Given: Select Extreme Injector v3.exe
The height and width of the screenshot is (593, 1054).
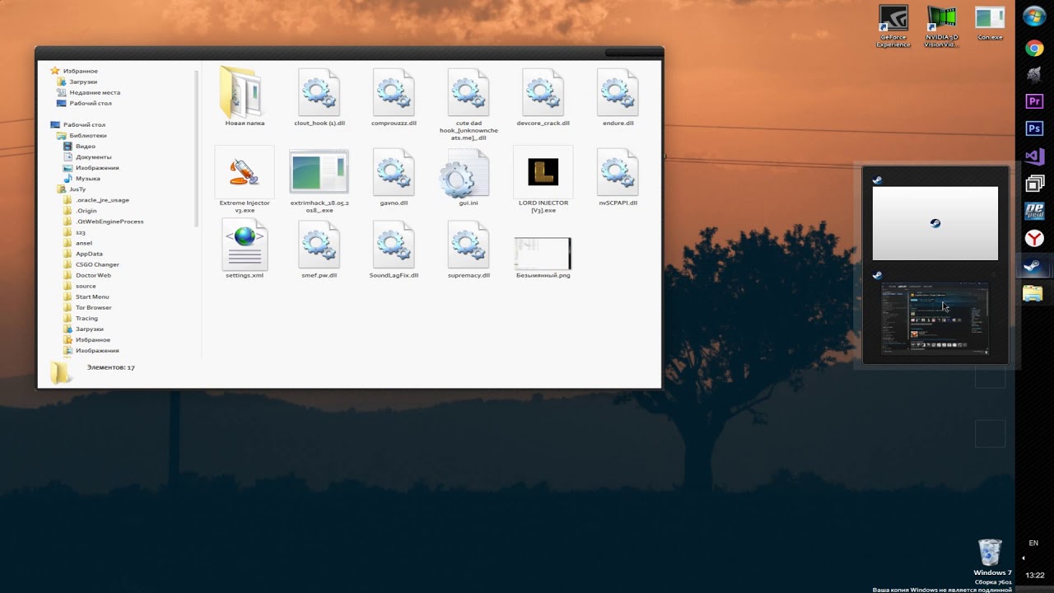Looking at the screenshot, I should (x=245, y=180).
